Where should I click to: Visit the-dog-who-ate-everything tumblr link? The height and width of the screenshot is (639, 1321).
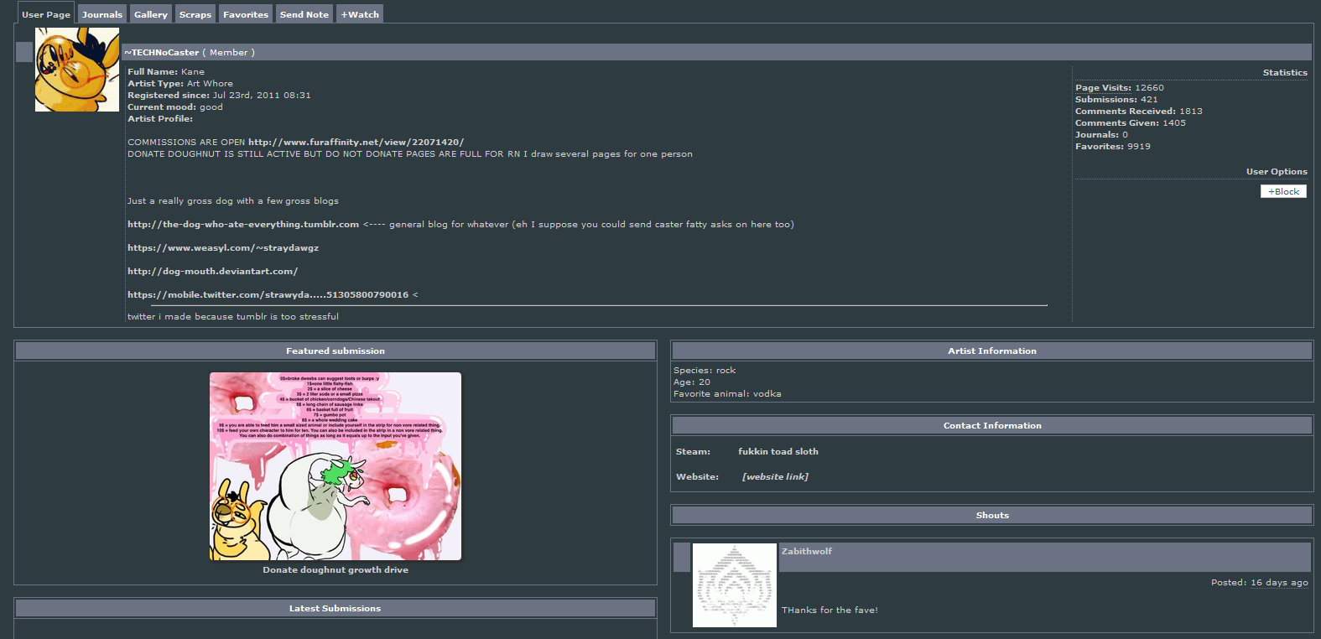[243, 225]
